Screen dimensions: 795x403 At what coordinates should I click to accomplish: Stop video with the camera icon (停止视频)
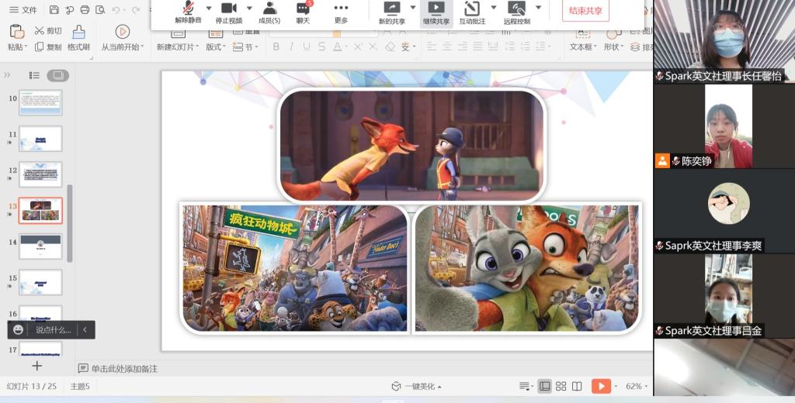(228, 9)
